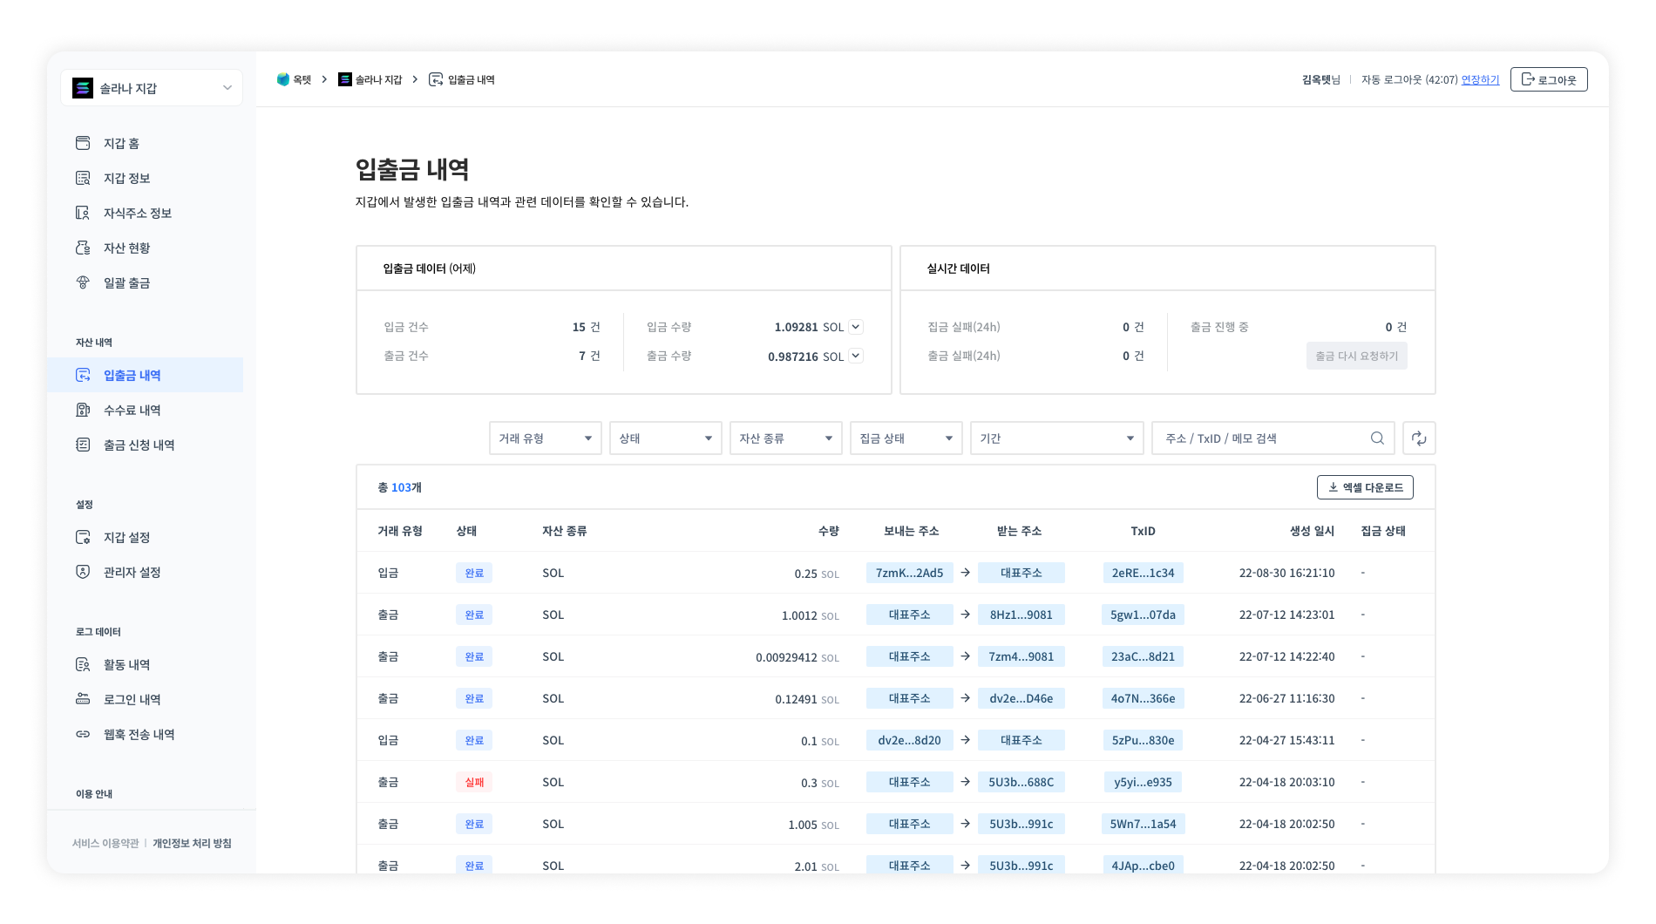Click the 지갑 정보 sidebar icon
The width and height of the screenshot is (1656, 924).
(x=83, y=178)
